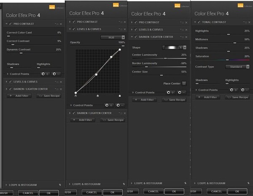Click OK in the Tonal Contrast panel
The width and height of the screenshot is (253, 196).
click(x=237, y=191)
